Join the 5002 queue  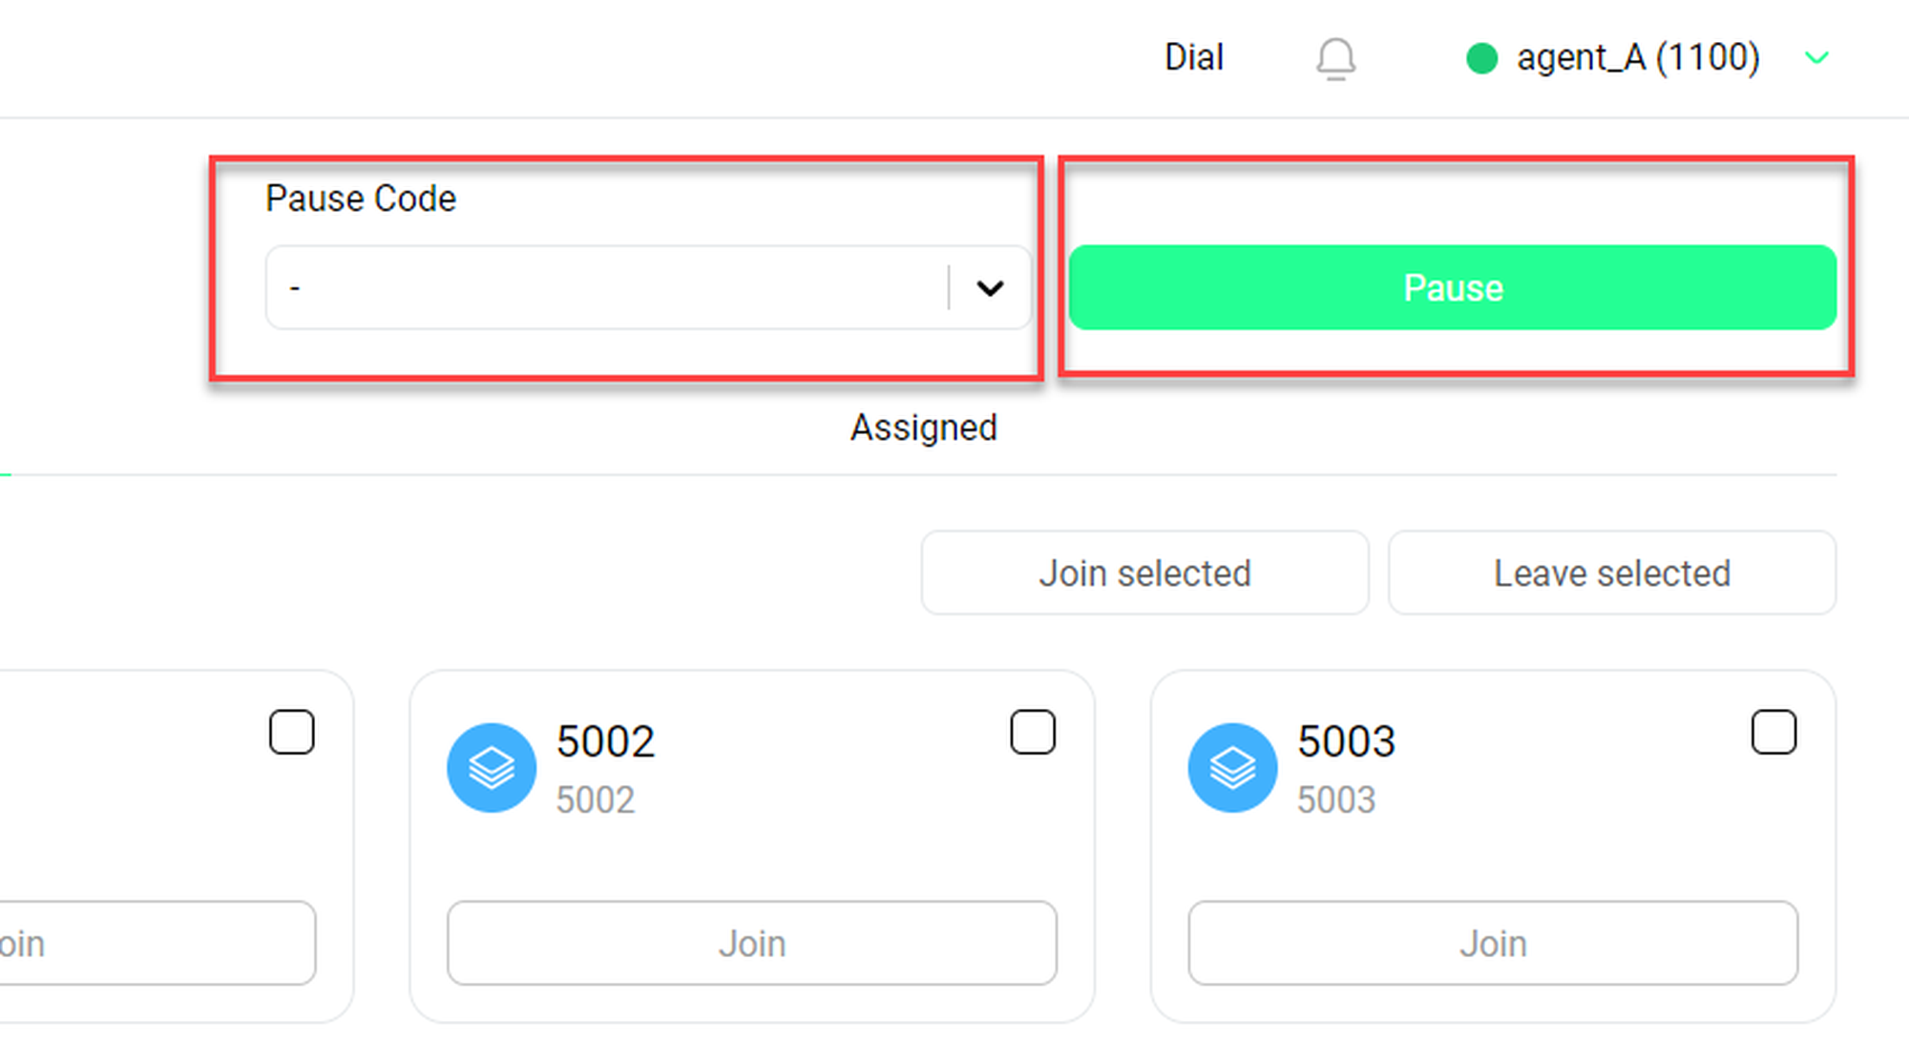pos(751,944)
